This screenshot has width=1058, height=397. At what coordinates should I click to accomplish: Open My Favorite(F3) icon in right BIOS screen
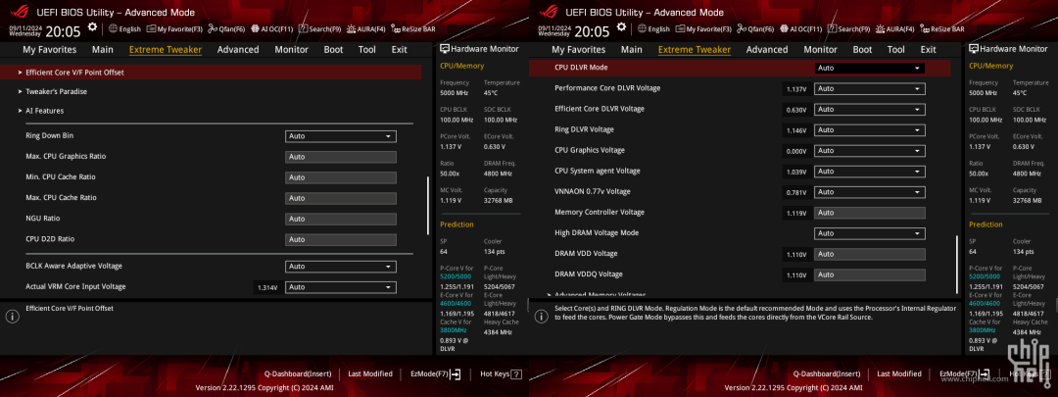(681, 29)
